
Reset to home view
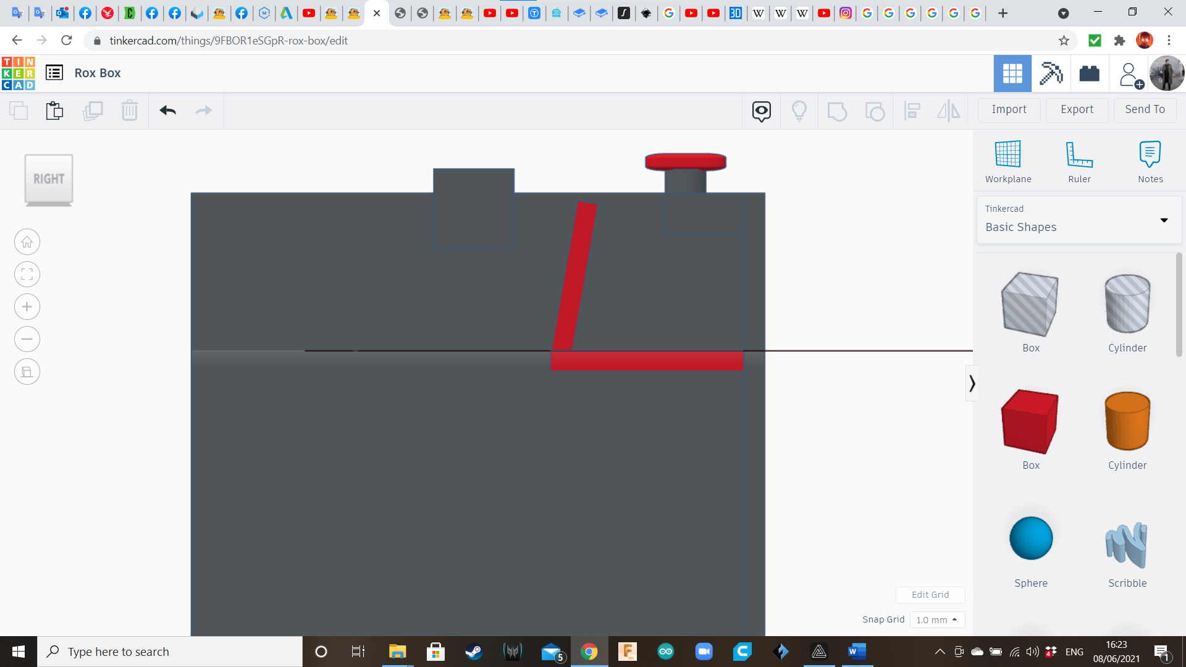[27, 241]
